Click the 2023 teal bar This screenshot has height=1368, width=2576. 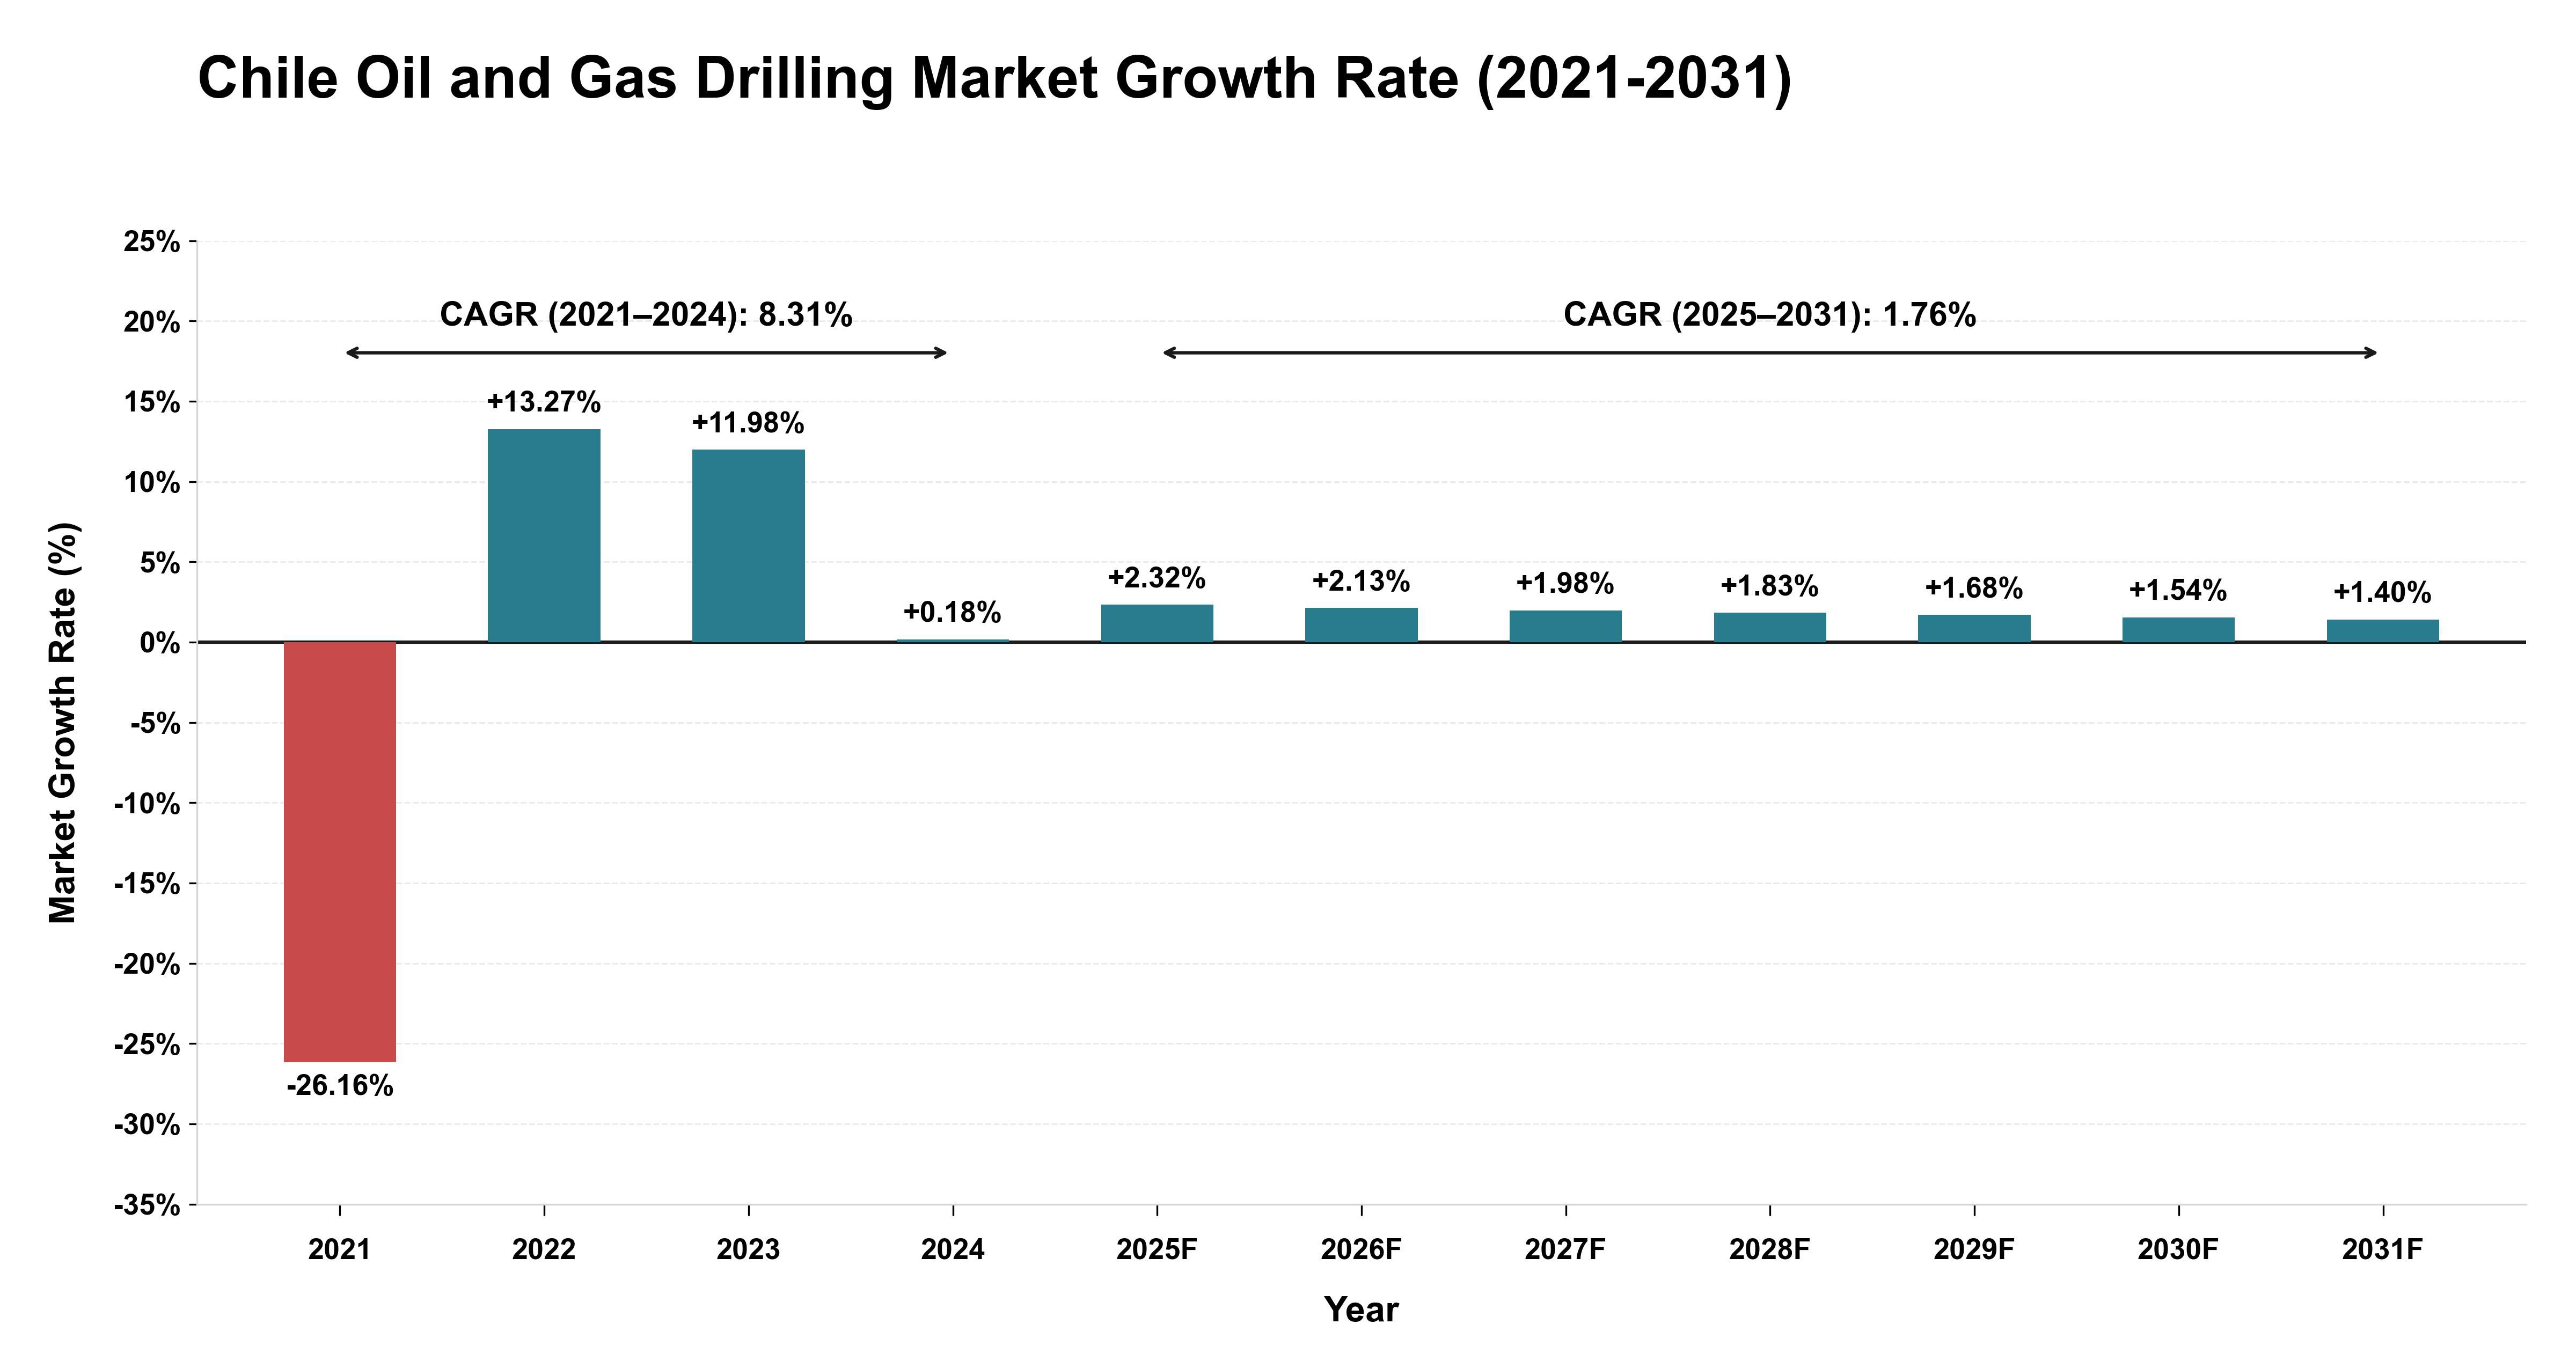(x=748, y=546)
